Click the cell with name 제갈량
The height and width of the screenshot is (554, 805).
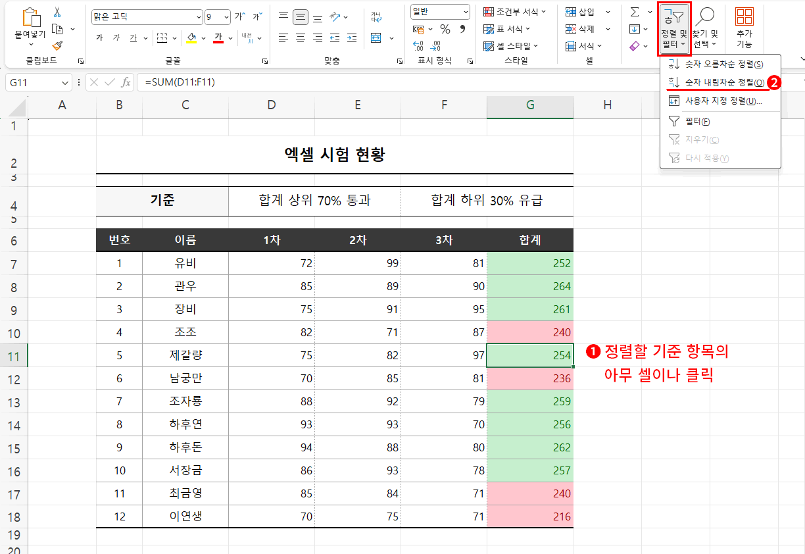click(x=185, y=355)
